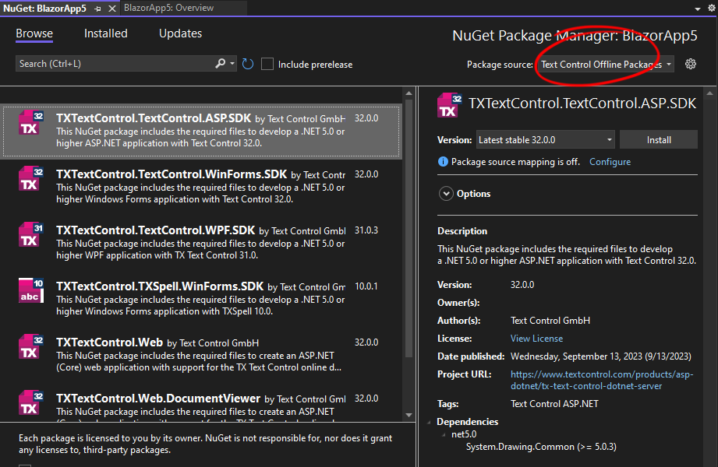Click the refresh packages icon

248,64
